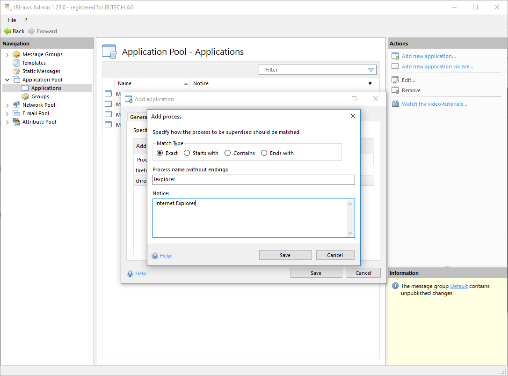Screen dimensions: 508x376
Task: Open the File menu
Action: coord(12,20)
